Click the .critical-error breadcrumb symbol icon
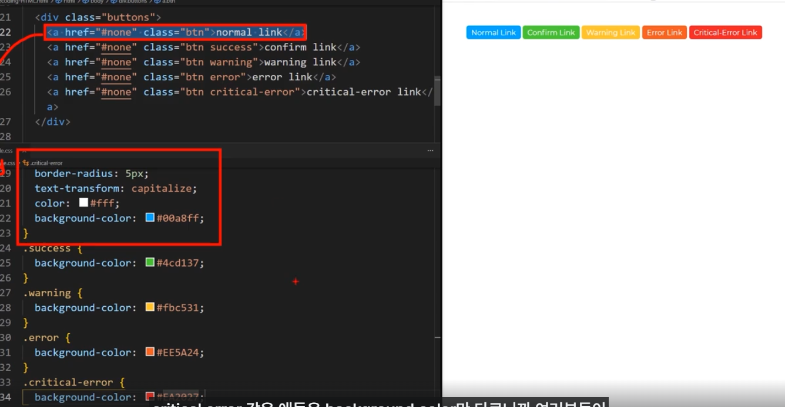The width and height of the screenshot is (785, 407). pyautogui.click(x=25, y=162)
